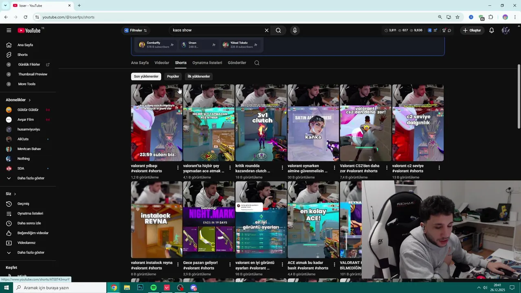Open the notifications bell
Viewport: 521px width, 293px height.
pos(492,31)
